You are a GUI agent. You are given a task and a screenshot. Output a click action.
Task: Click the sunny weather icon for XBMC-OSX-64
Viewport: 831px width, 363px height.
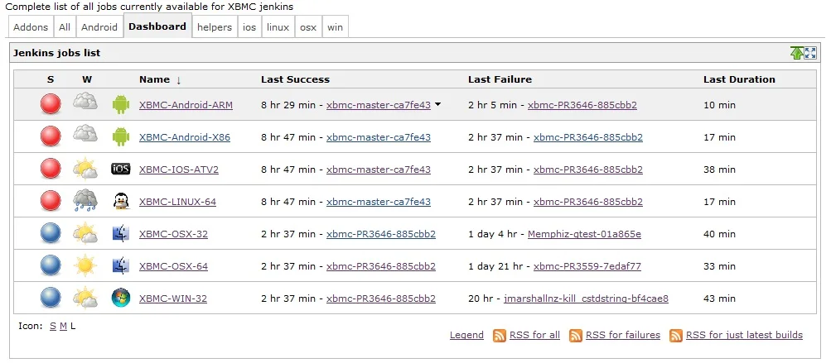pos(85,265)
